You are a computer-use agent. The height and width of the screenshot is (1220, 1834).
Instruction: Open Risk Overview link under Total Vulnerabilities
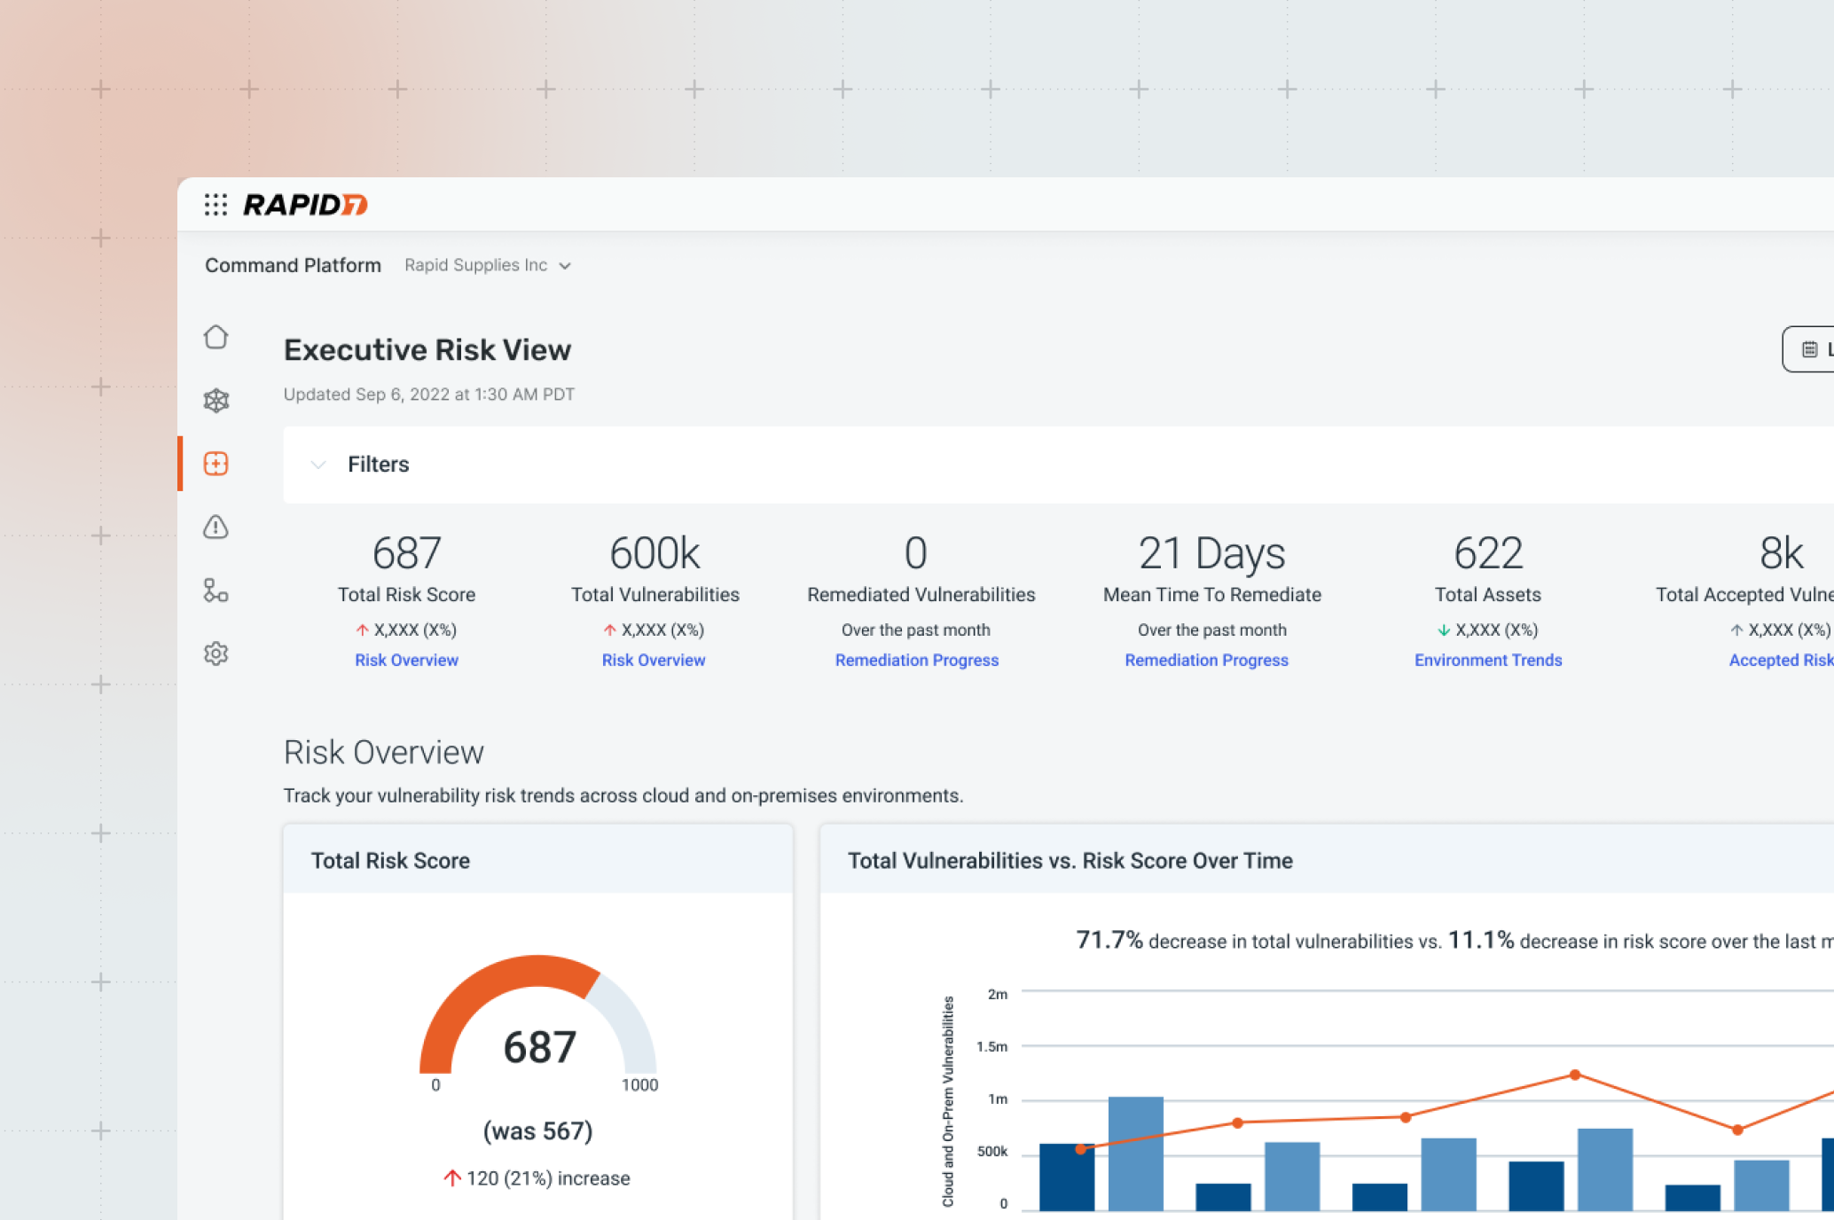pyautogui.click(x=654, y=660)
